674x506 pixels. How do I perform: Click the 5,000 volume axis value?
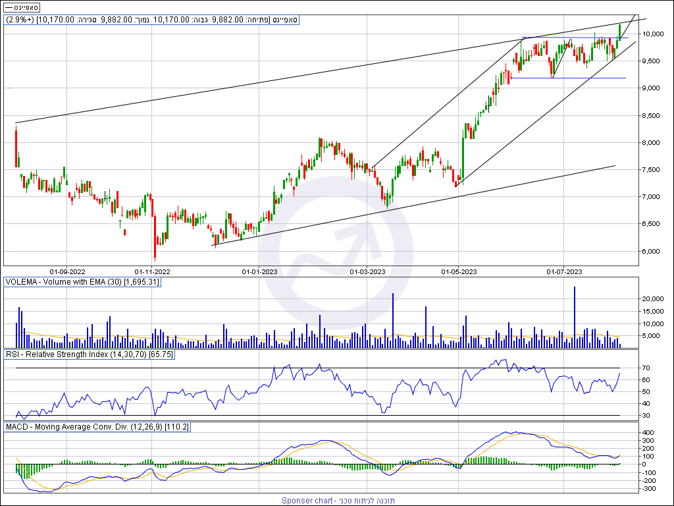652,335
